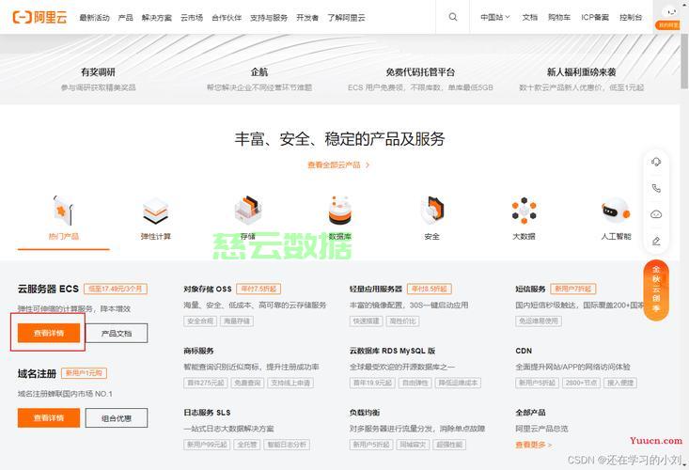Open the 产品 menu
Screen dimensions: 689x470
(x=126, y=18)
